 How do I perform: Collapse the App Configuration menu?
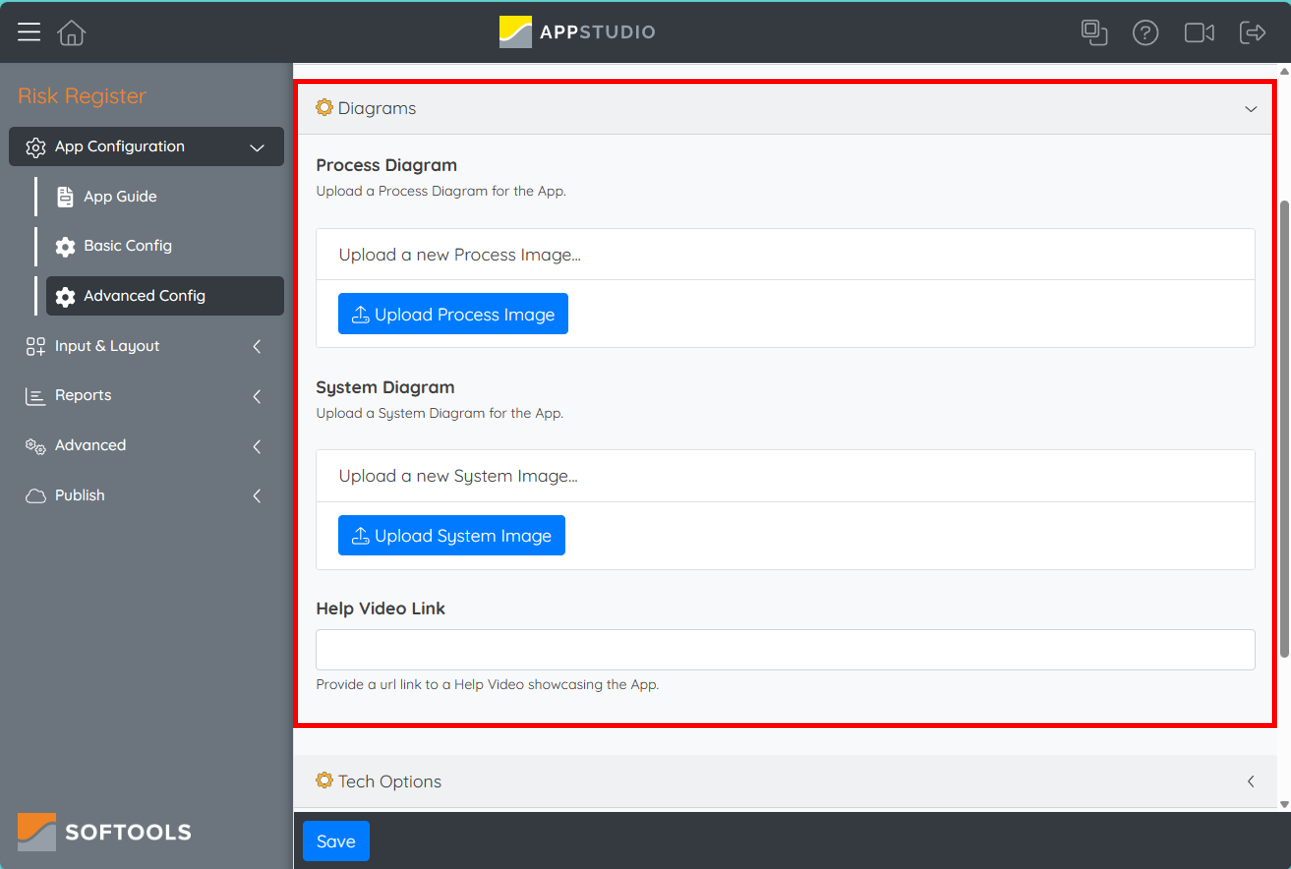coord(256,147)
